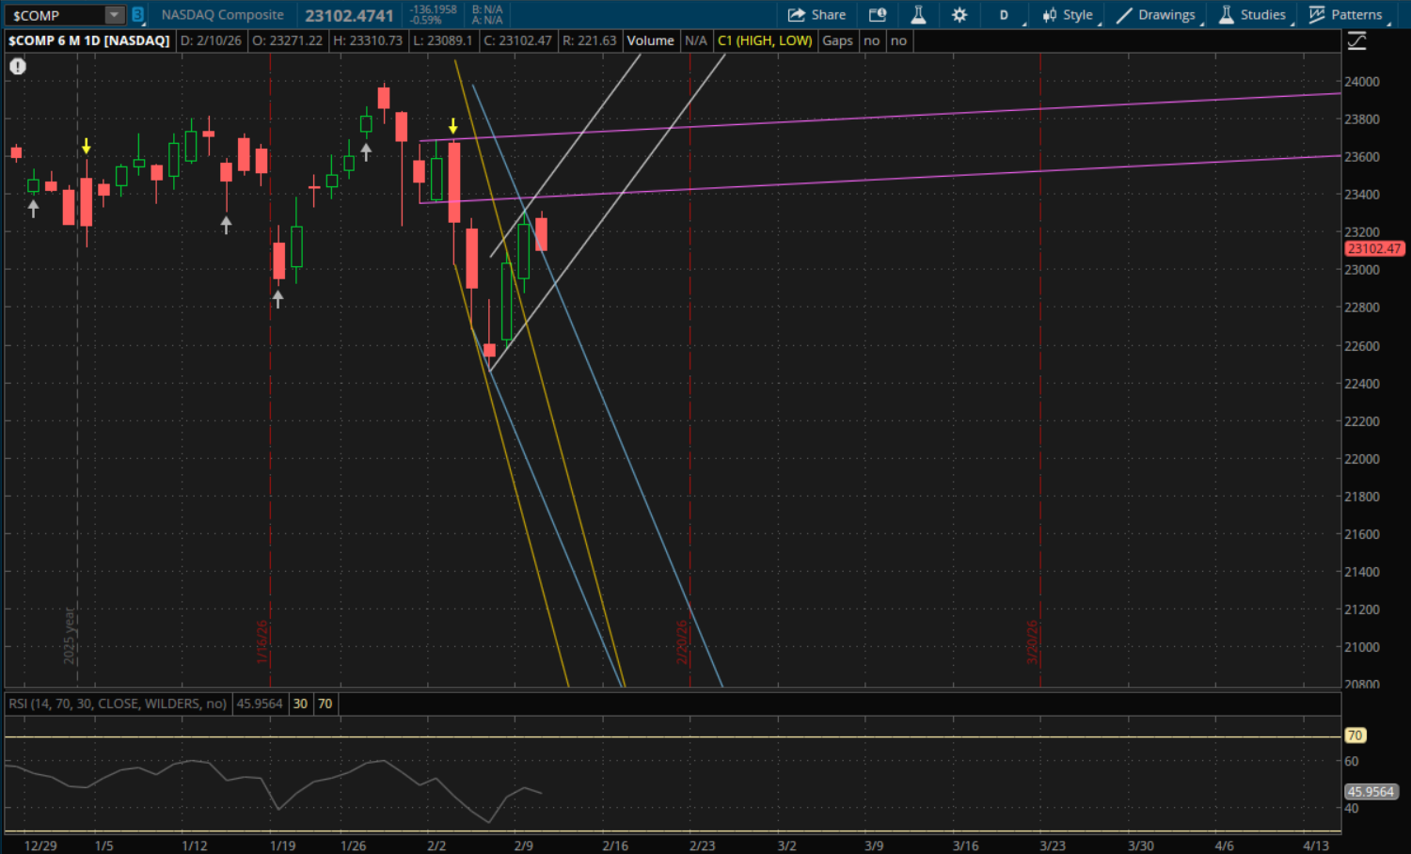This screenshot has width=1411, height=854.
Task: Open the Share chart menu
Action: (816, 15)
